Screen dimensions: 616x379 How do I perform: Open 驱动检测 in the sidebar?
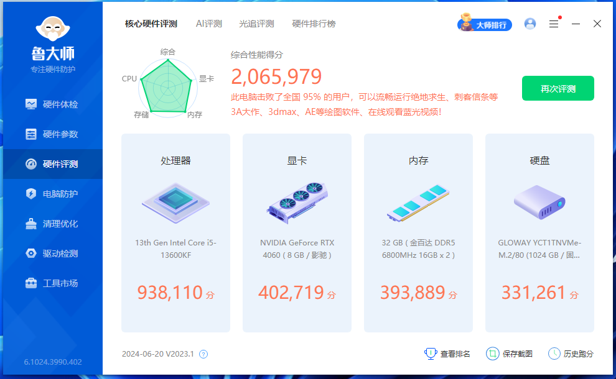(53, 253)
